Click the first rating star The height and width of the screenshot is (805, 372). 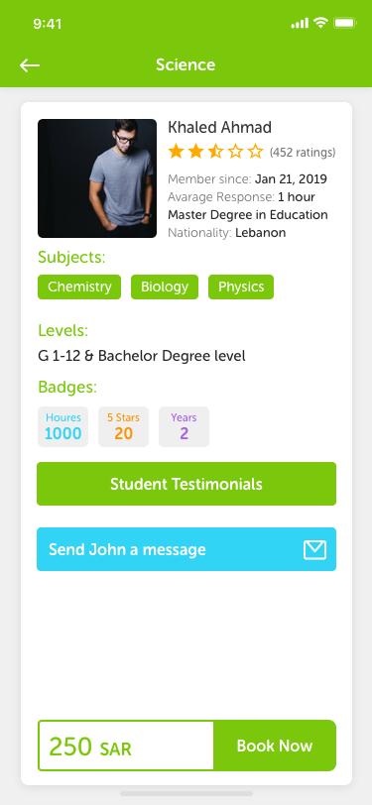point(177,152)
